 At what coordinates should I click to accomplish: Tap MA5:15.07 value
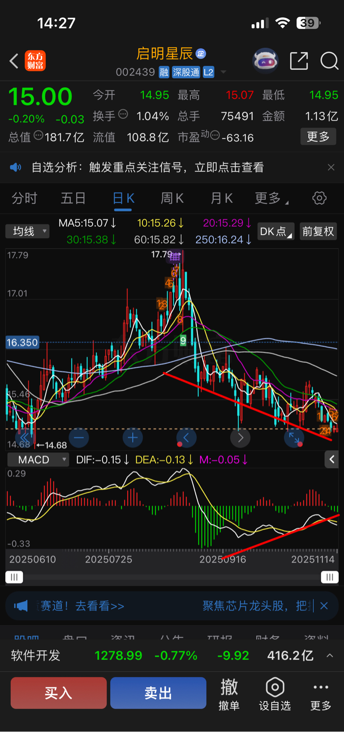[87, 223]
